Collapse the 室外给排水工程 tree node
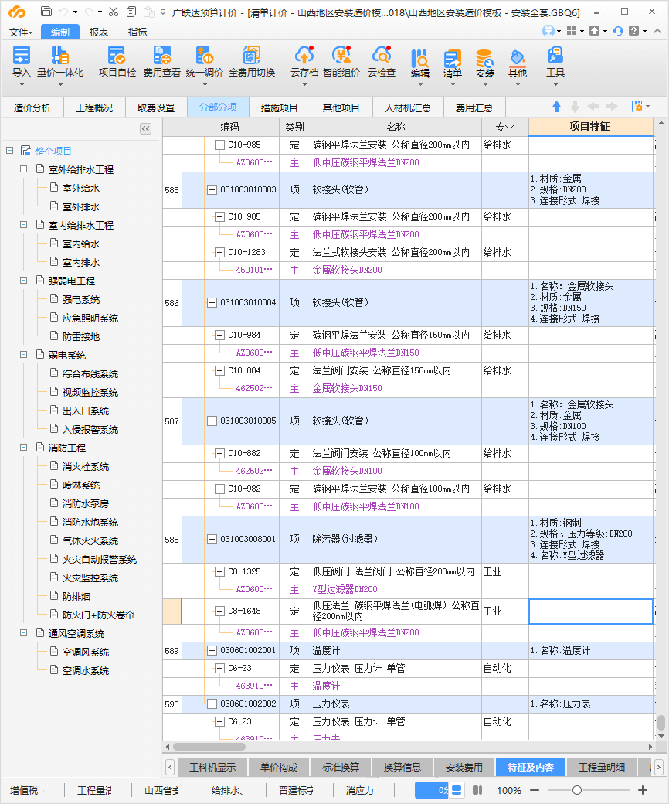The image size is (669, 804). 24,169
